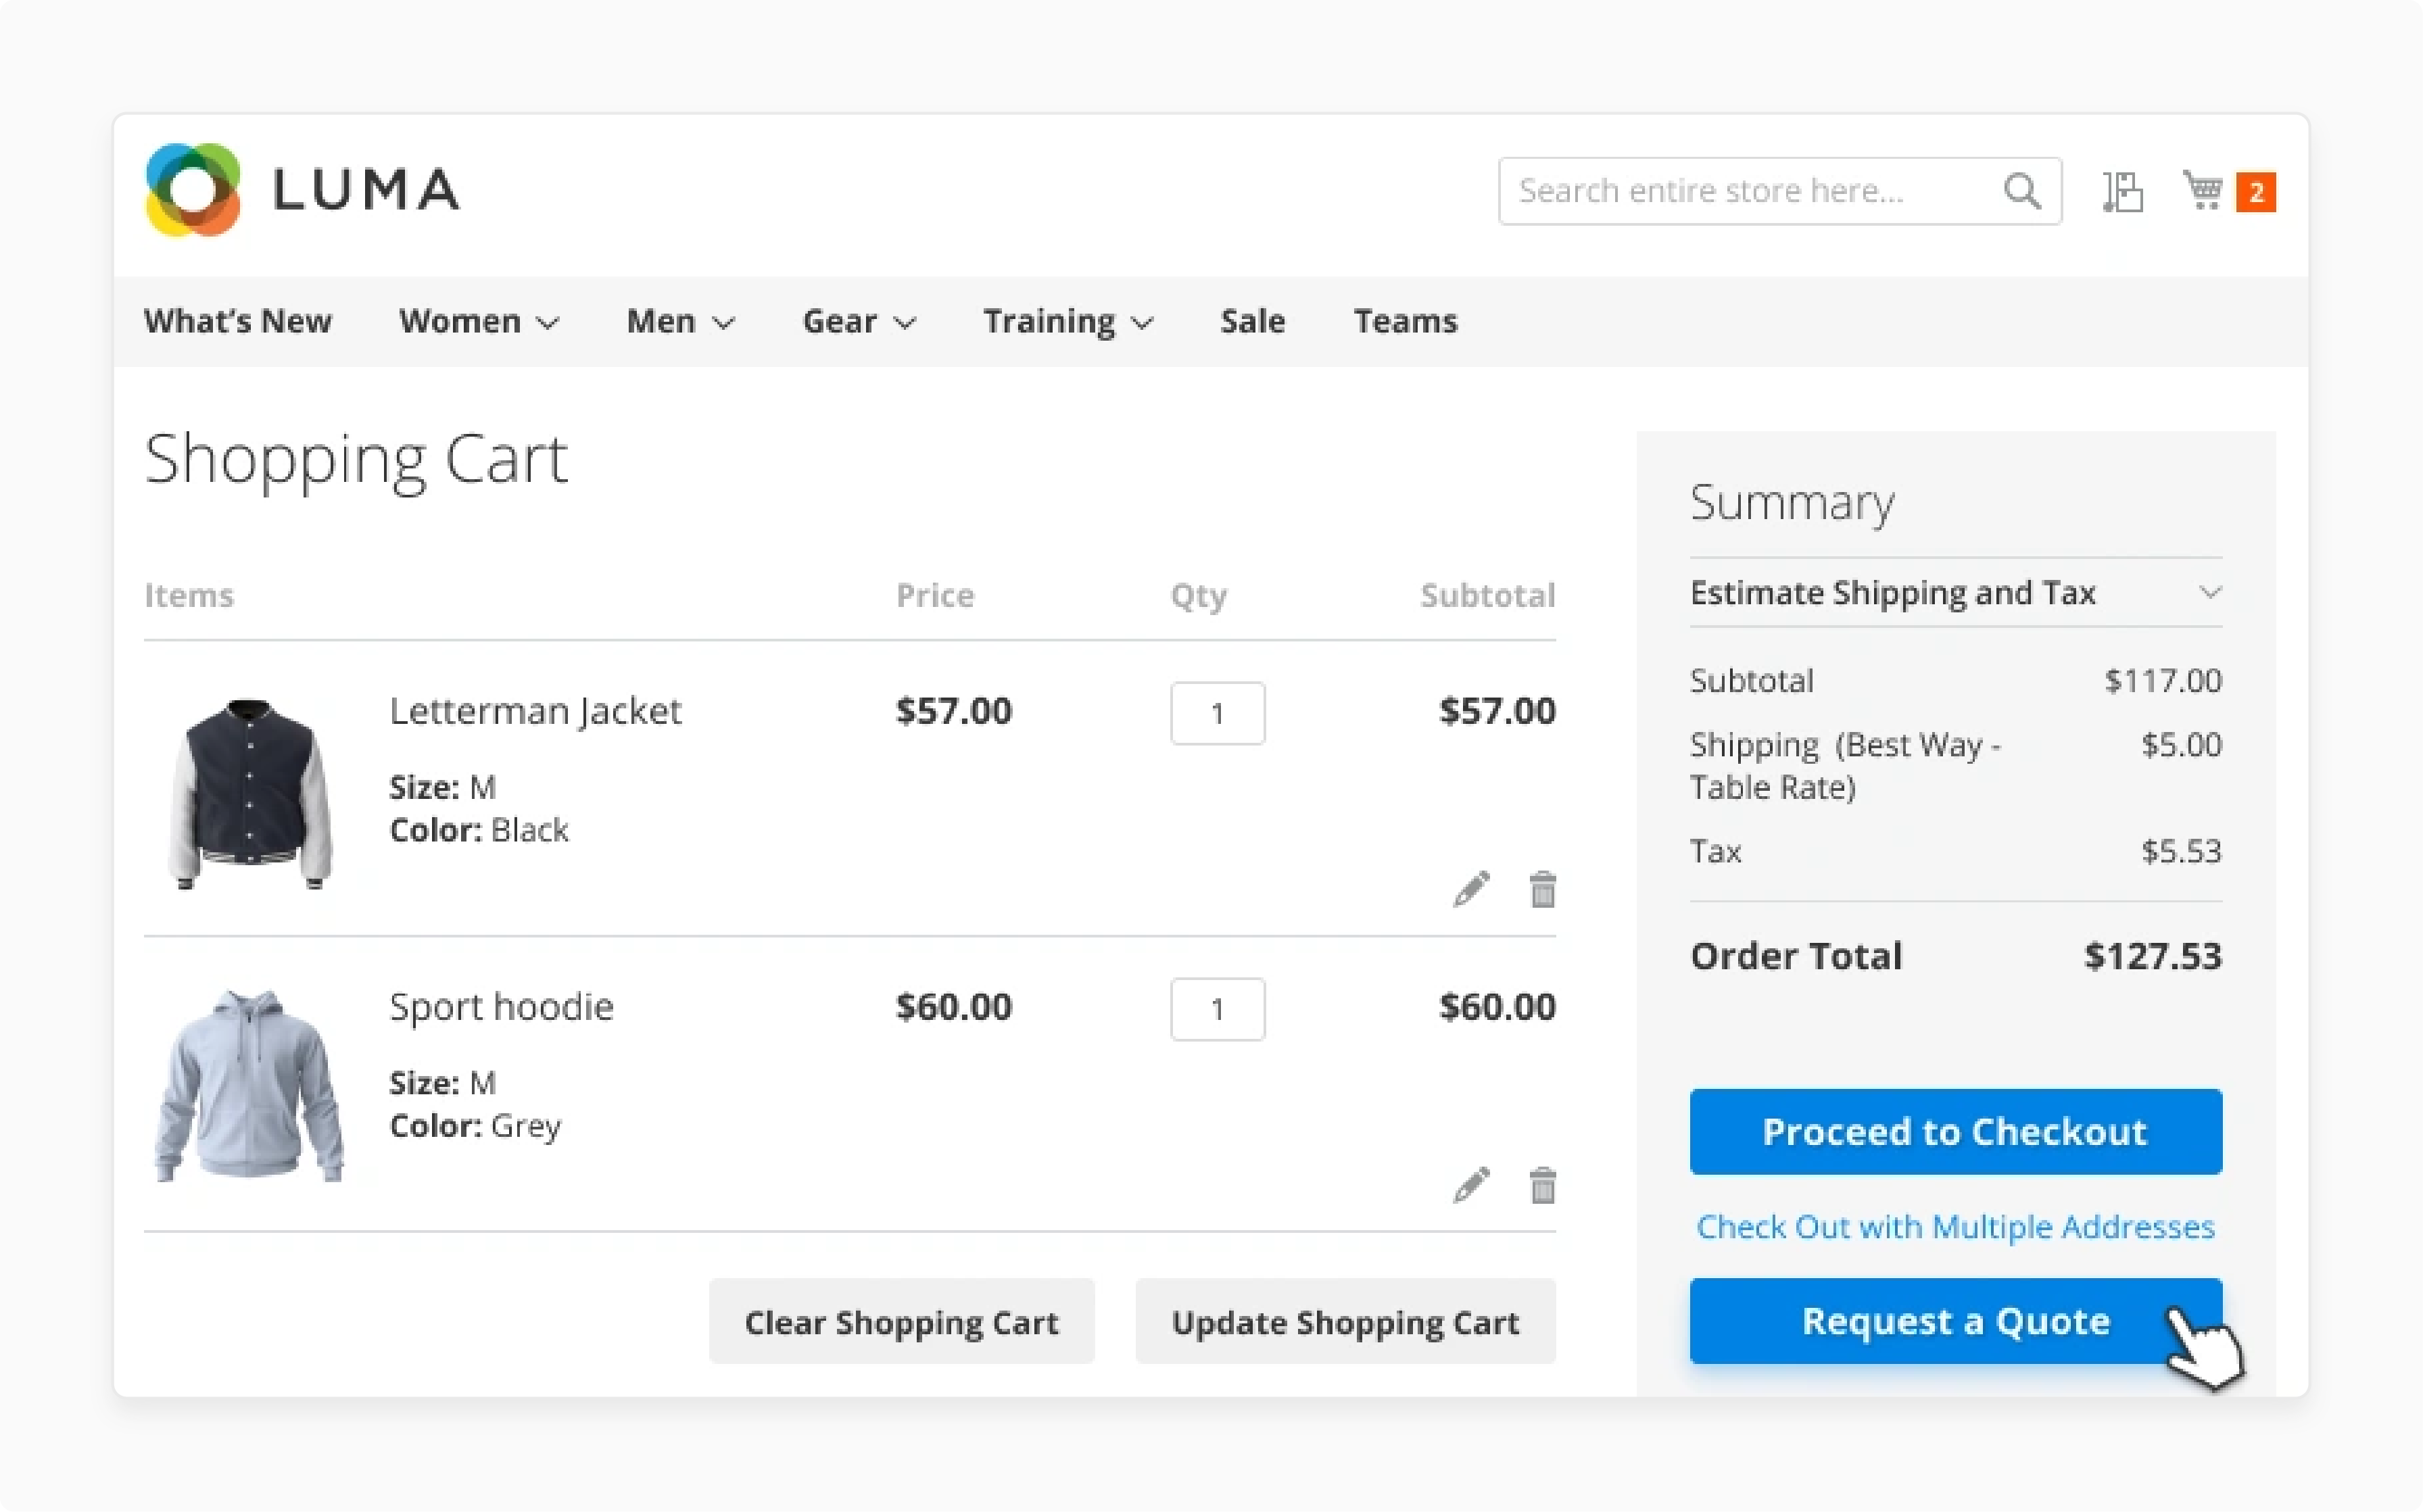Click the Letterman Jacket Size: M text
Image resolution: width=2423 pixels, height=1512 pixels.
click(442, 787)
